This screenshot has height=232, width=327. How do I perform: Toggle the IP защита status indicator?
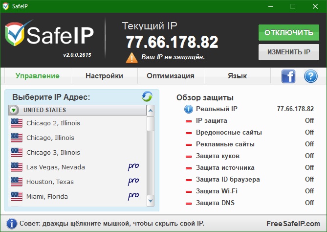tap(189, 121)
